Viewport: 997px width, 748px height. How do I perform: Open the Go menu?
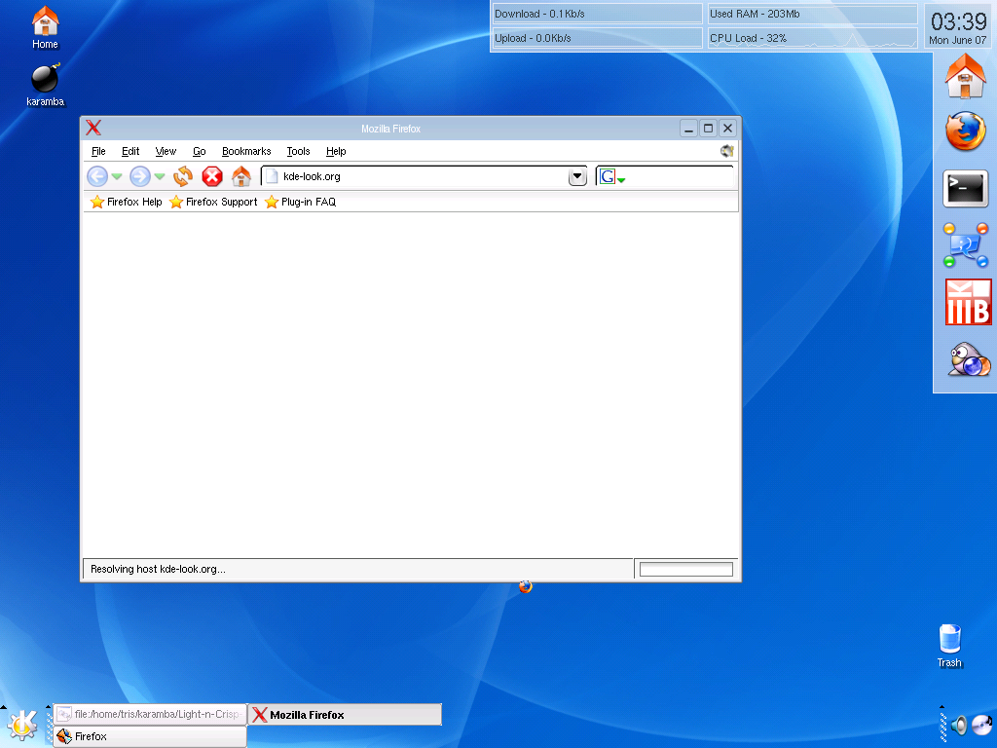pyautogui.click(x=199, y=151)
